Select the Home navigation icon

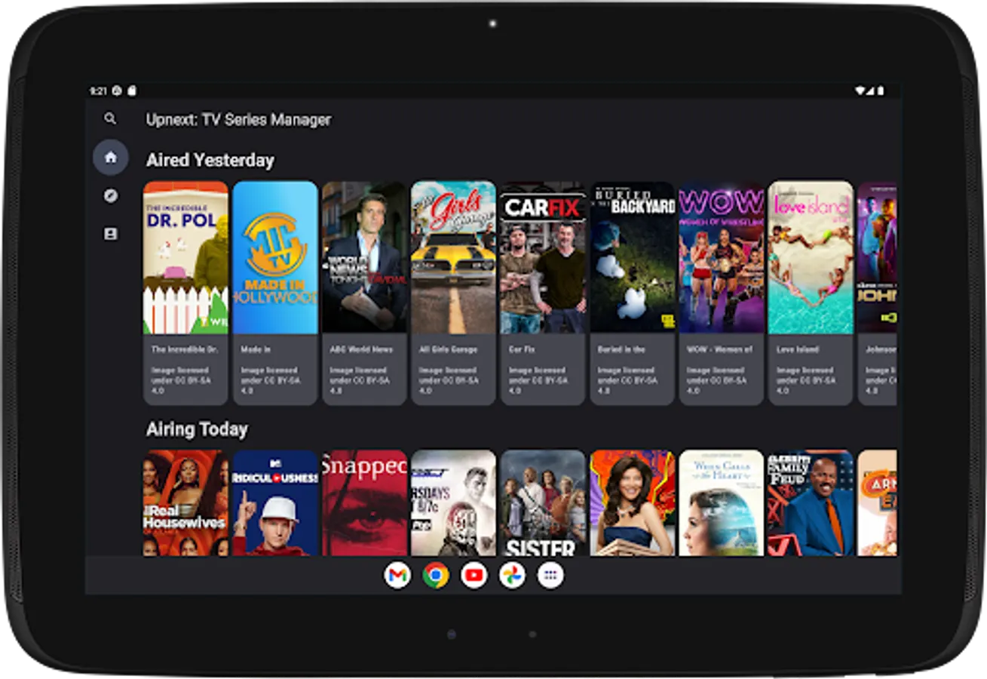pos(111,157)
